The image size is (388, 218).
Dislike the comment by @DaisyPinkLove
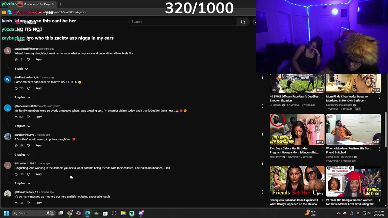(28, 146)
